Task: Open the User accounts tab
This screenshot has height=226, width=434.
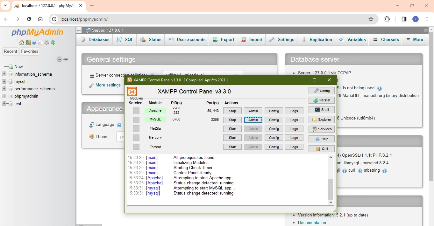Action: (187, 40)
